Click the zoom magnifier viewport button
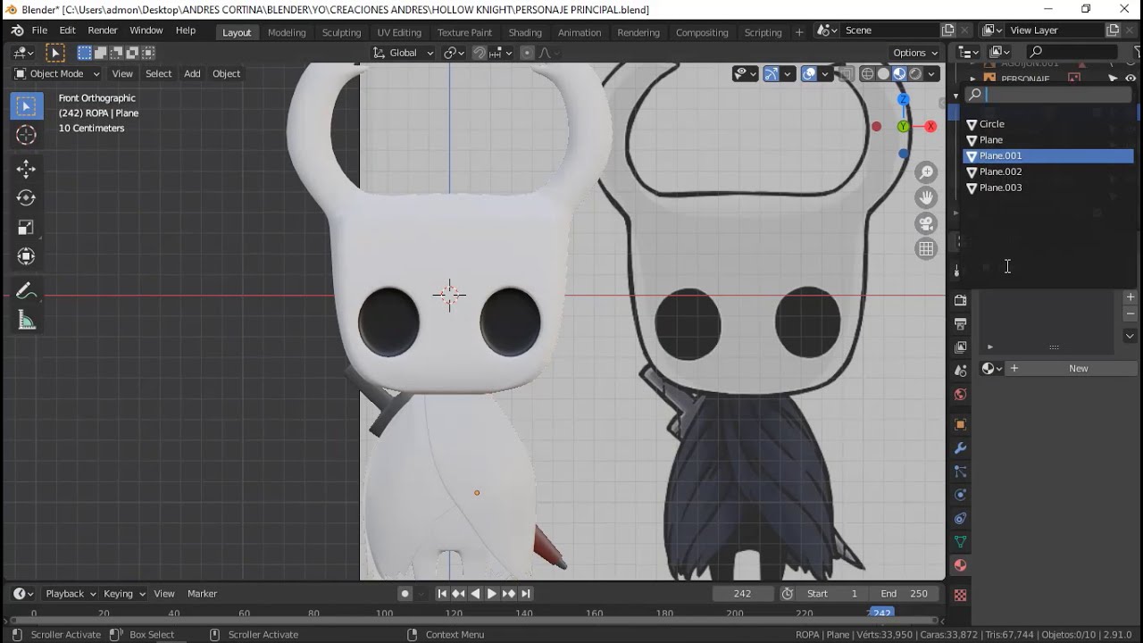1143x643 pixels. [x=926, y=171]
